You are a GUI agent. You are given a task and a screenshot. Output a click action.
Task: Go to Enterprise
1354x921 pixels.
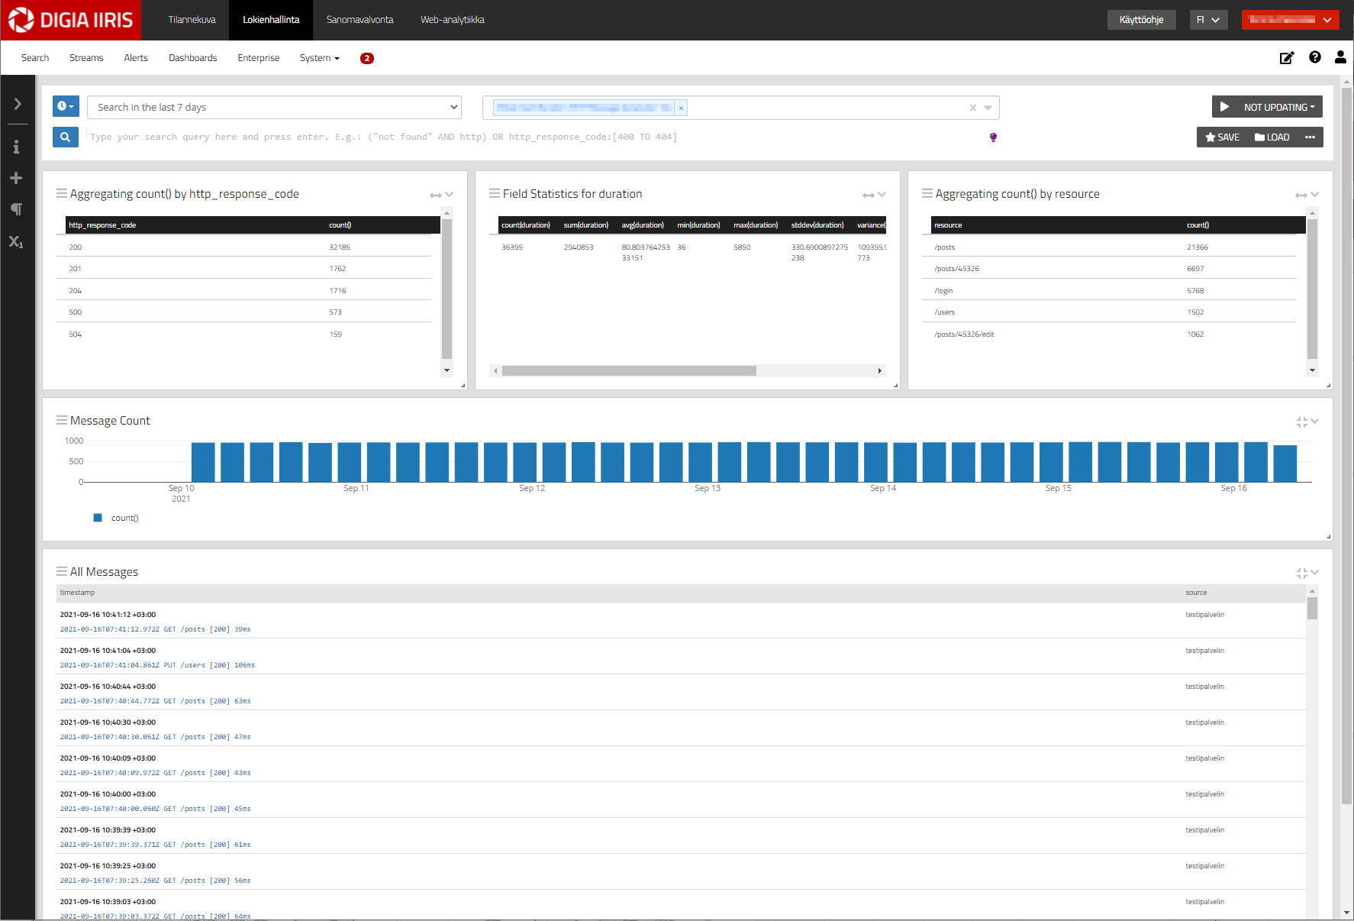(x=259, y=58)
